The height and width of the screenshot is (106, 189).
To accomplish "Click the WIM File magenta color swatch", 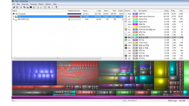I will [x=135, y=24].
